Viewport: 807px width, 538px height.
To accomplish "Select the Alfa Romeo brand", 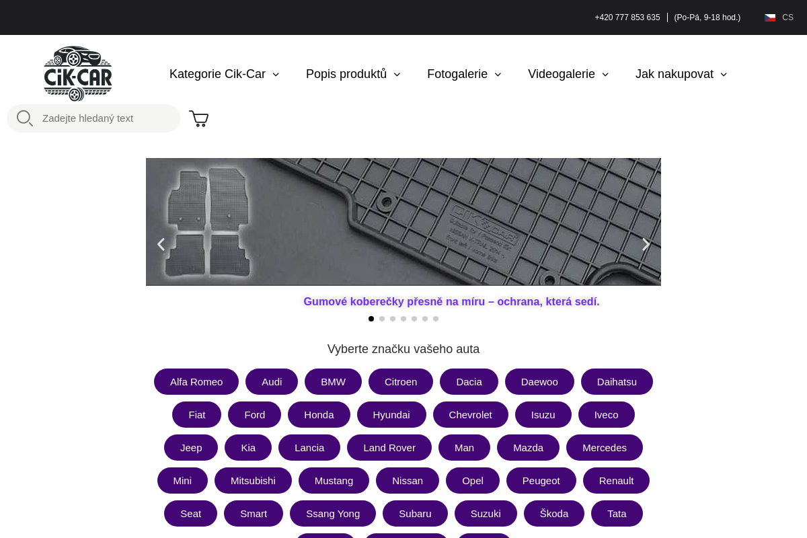I will [x=196, y=382].
